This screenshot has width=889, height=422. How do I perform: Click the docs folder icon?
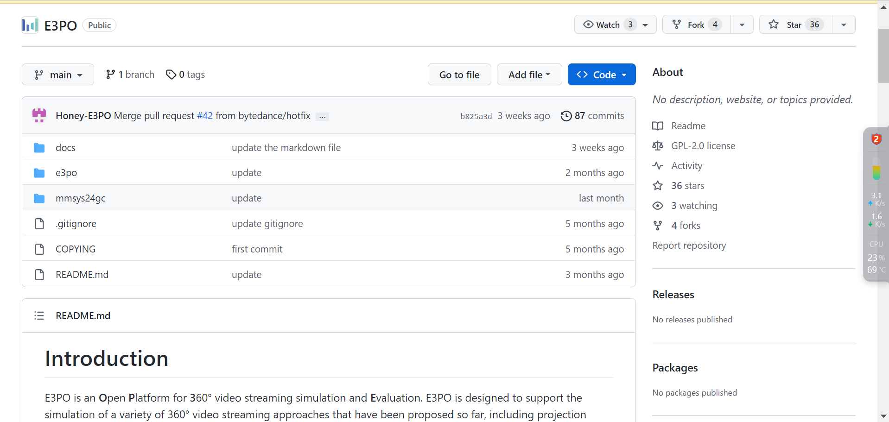click(39, 148)
